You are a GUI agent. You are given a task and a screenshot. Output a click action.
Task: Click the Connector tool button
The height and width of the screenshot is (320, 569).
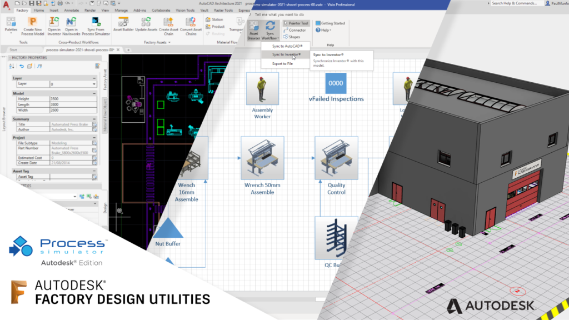(295, 30)
